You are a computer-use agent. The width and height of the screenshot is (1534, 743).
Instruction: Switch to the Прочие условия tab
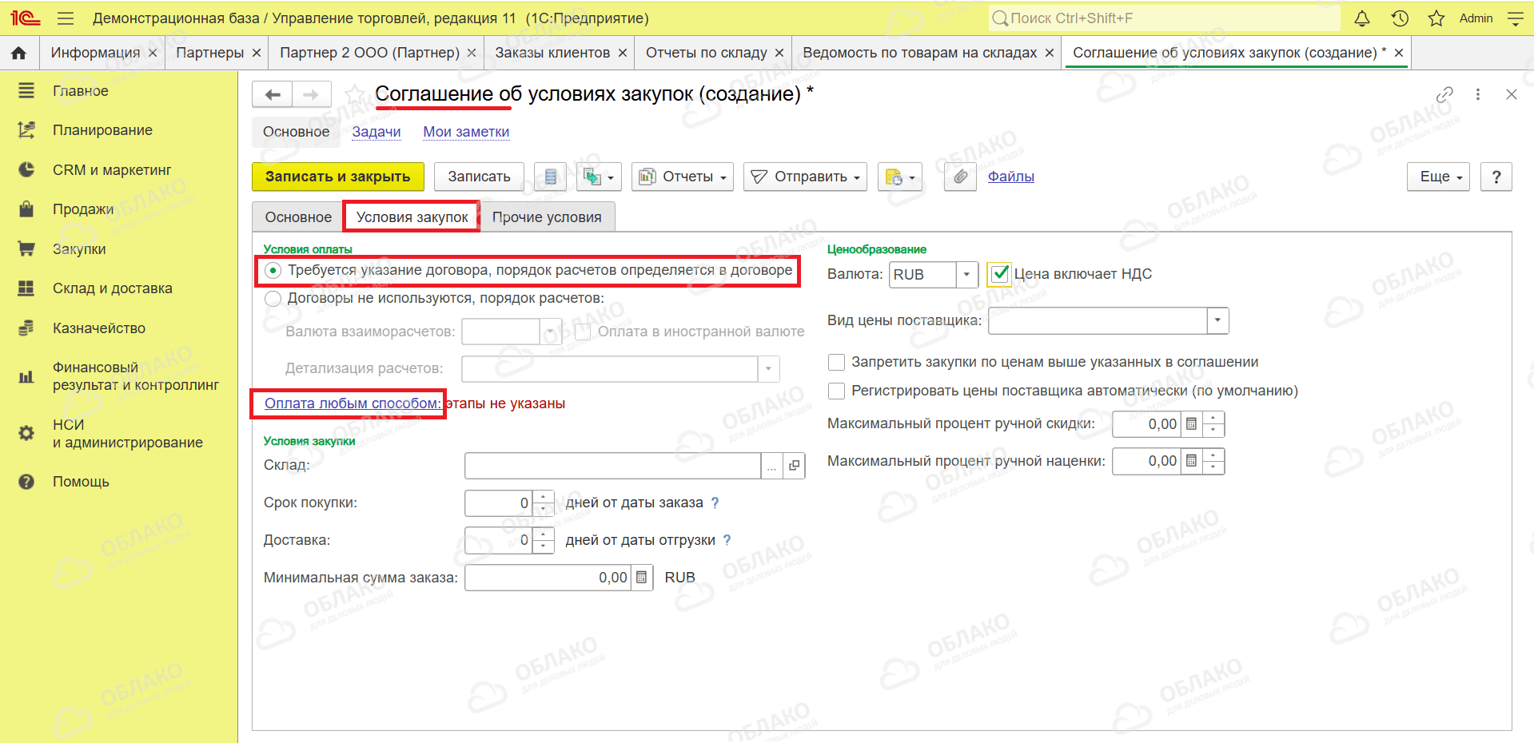pos(547,217)
